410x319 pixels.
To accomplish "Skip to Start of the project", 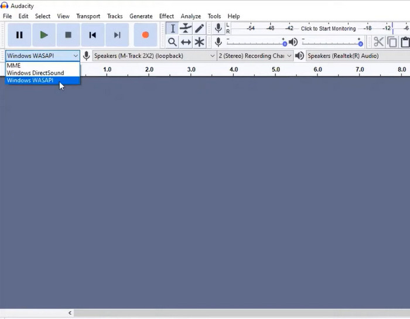I will click(x=93, y=35).
